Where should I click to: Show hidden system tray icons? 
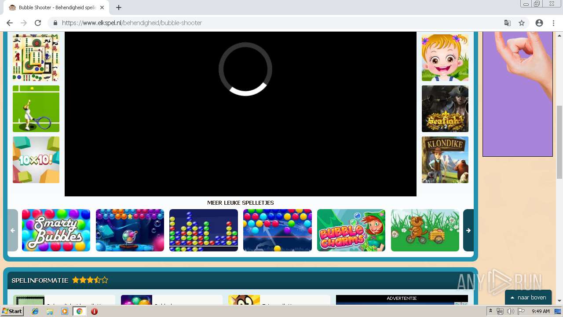490,311
